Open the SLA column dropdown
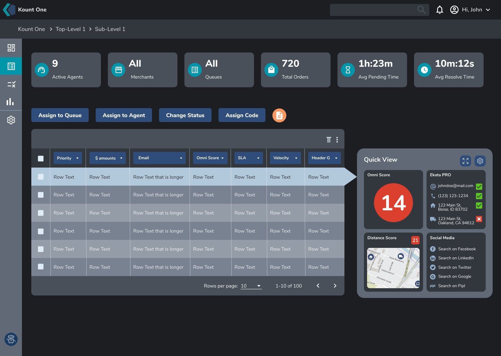The width and height of the screenshot is (501, 356). click(248, 158)
